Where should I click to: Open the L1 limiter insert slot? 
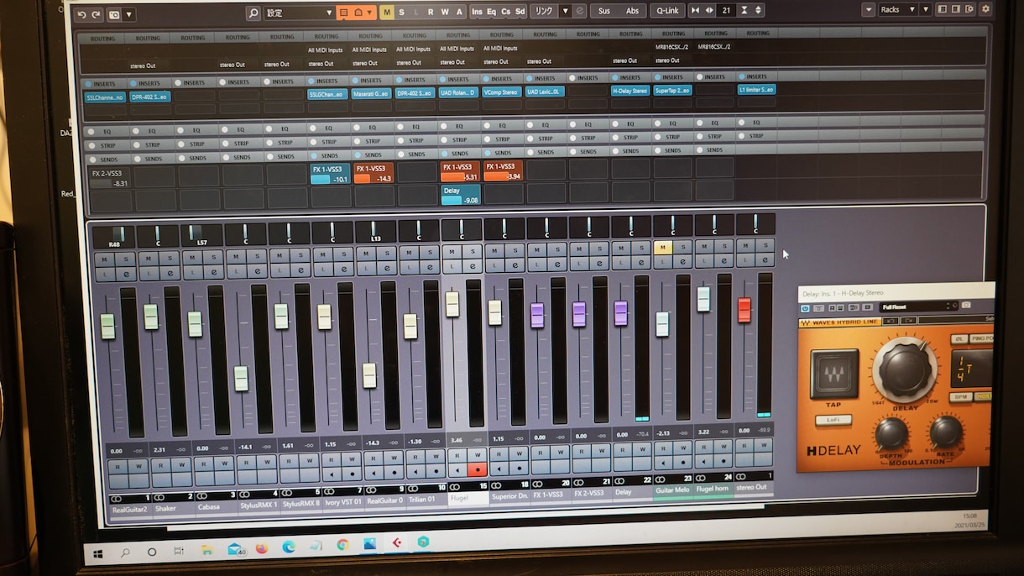(x=756, y=89)
